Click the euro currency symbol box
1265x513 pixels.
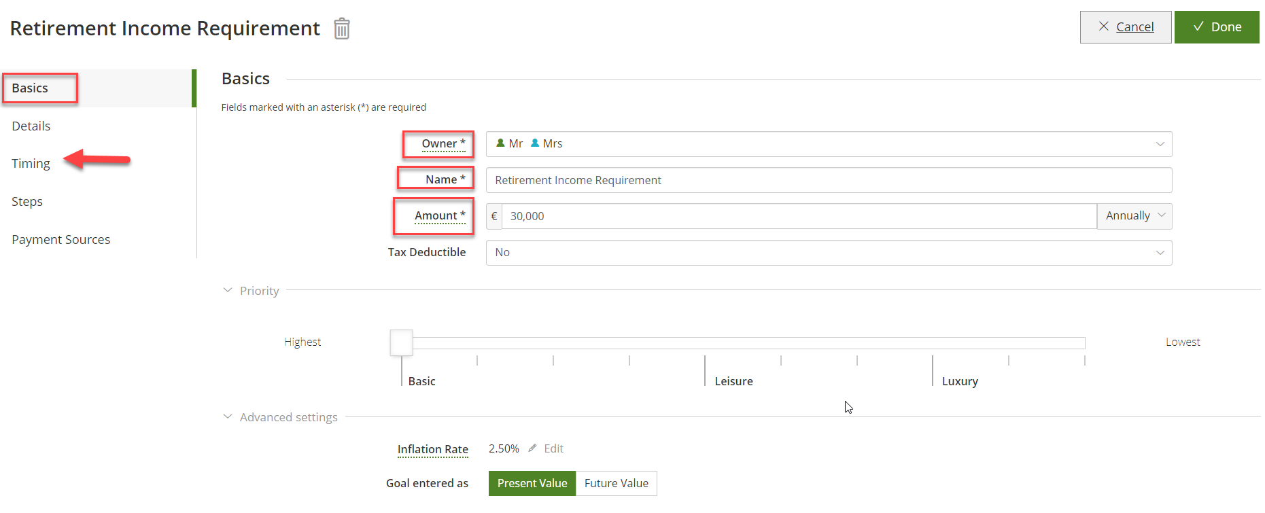pos(494,216)
